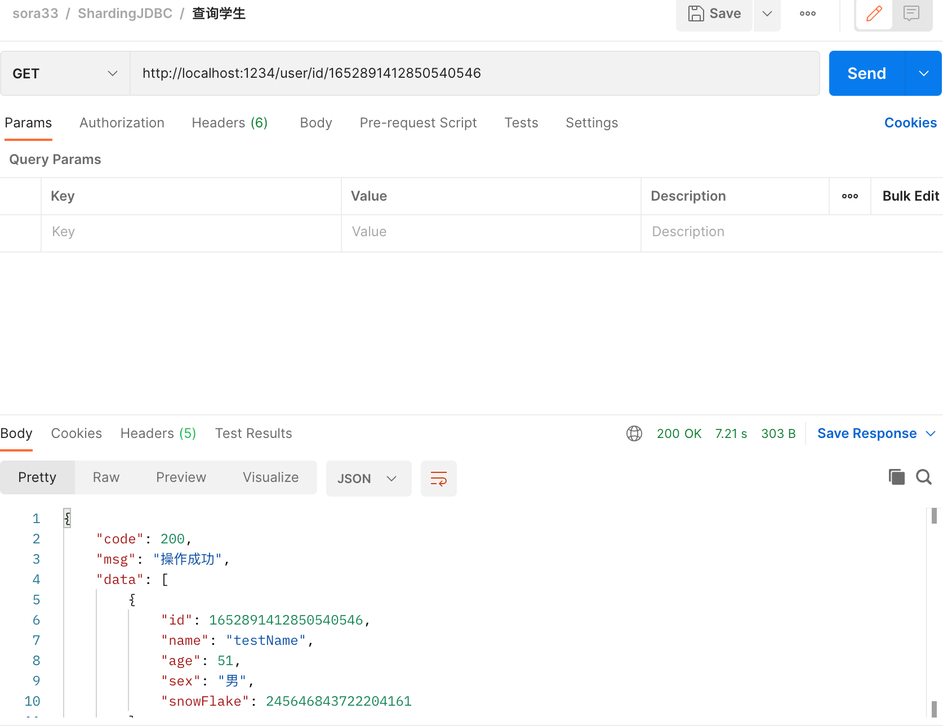
Task: Click the globe network info icon
Action: (x=634, y=433)
